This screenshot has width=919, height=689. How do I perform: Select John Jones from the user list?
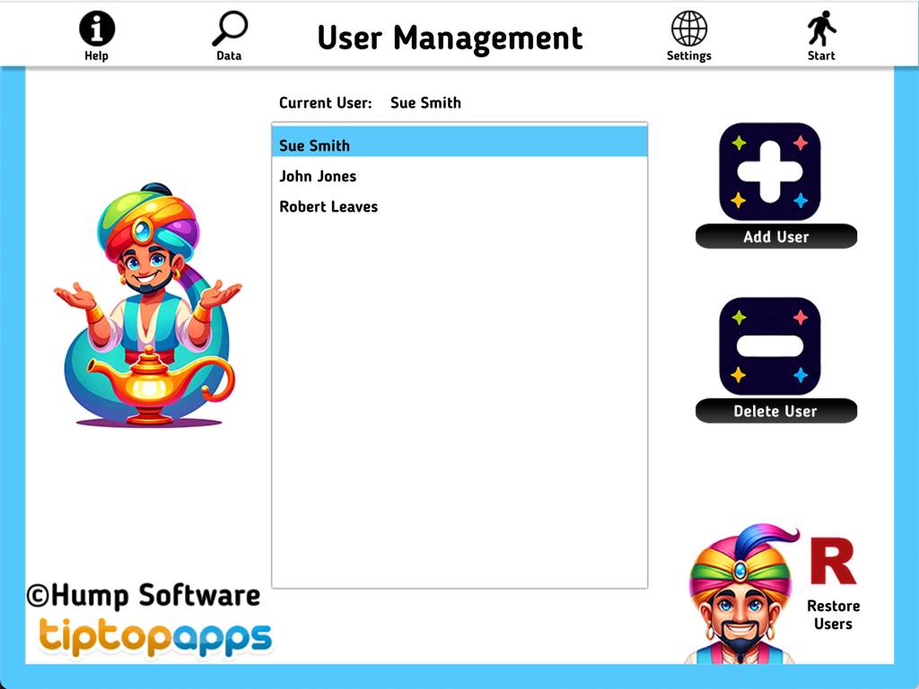pos(318,176)
